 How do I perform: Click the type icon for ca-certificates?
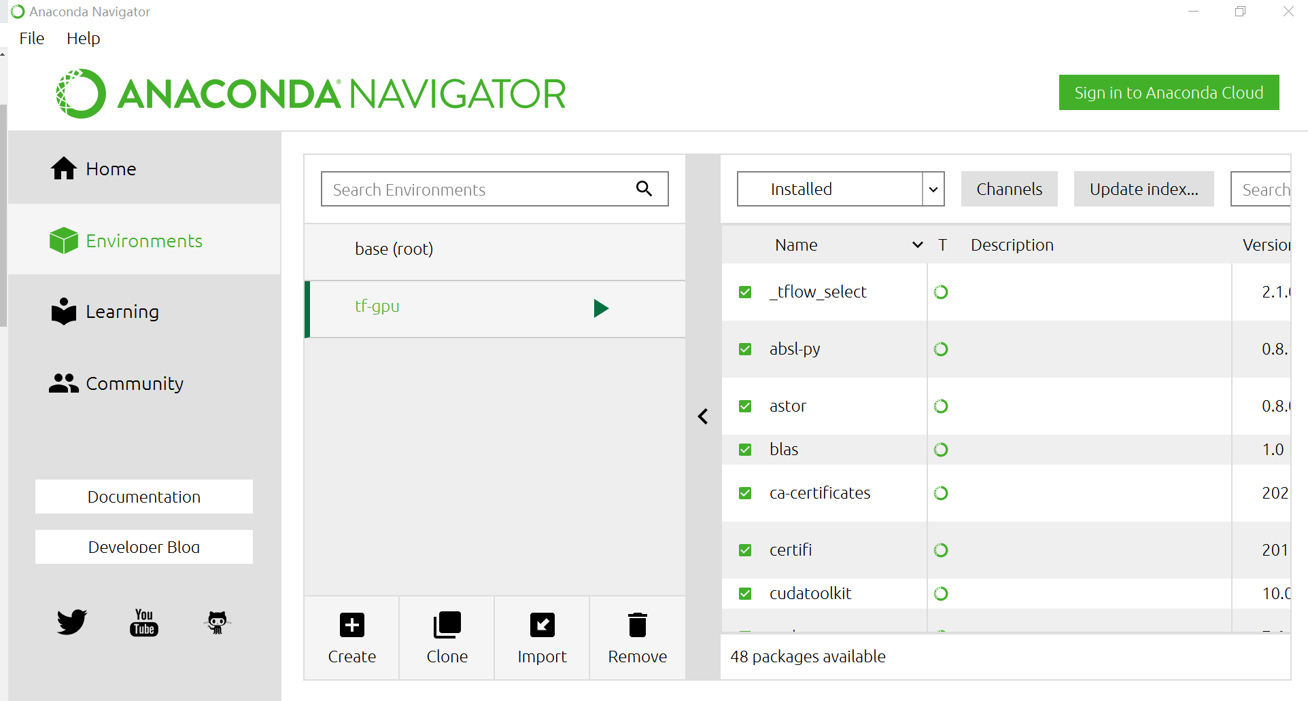point(941,493)
